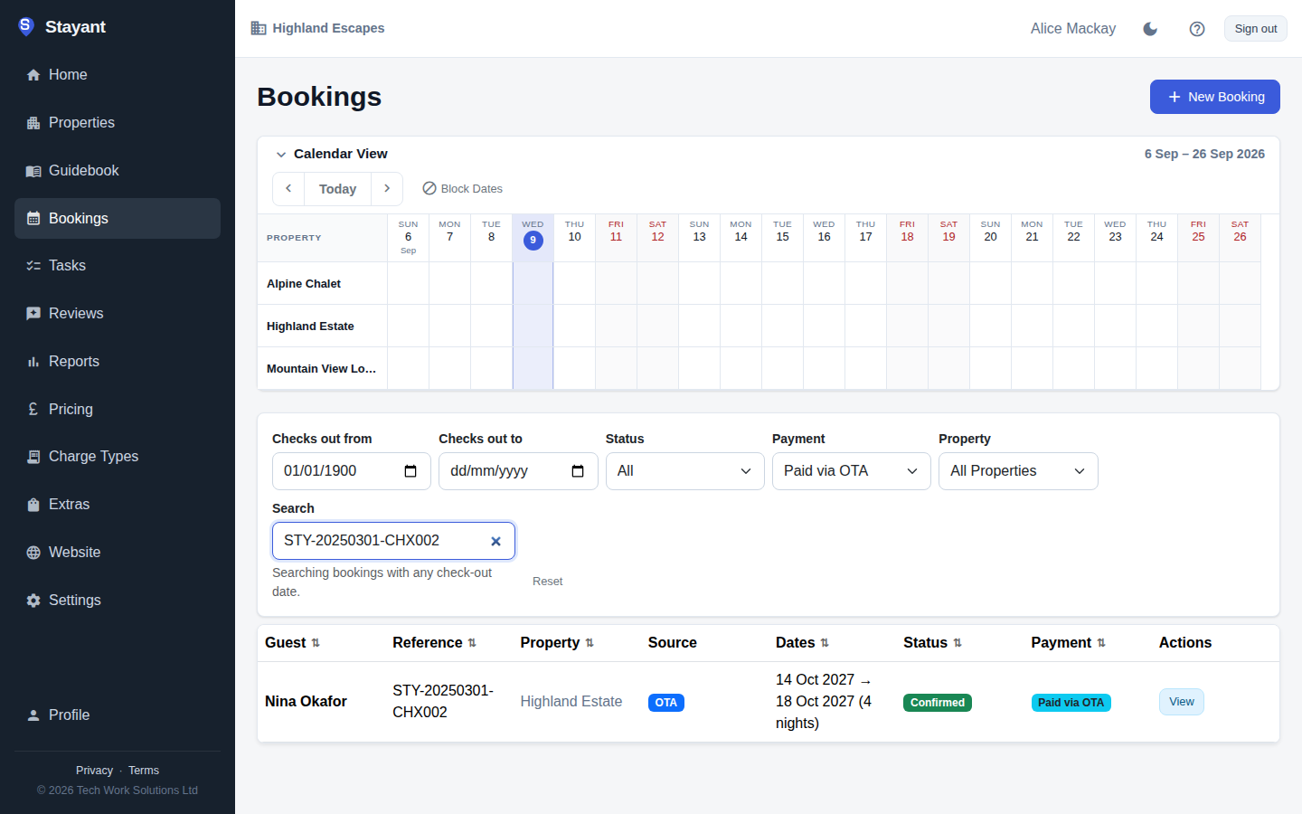Click the Stayant shield logo icon

26,26
